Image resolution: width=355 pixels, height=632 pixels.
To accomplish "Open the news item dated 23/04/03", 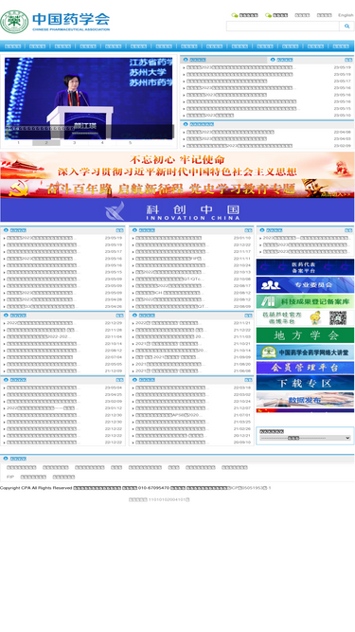I will pos(226,139).
